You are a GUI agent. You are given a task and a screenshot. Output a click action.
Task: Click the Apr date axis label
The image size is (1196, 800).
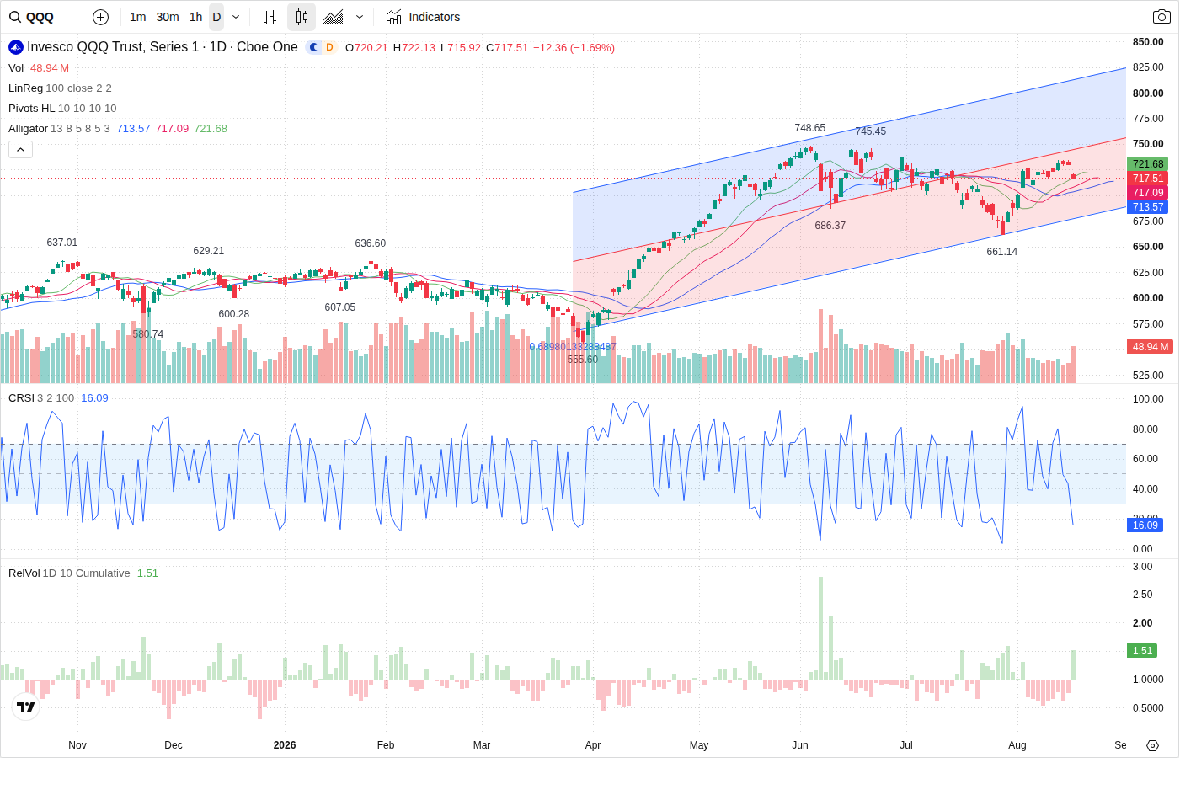[593, 745]
